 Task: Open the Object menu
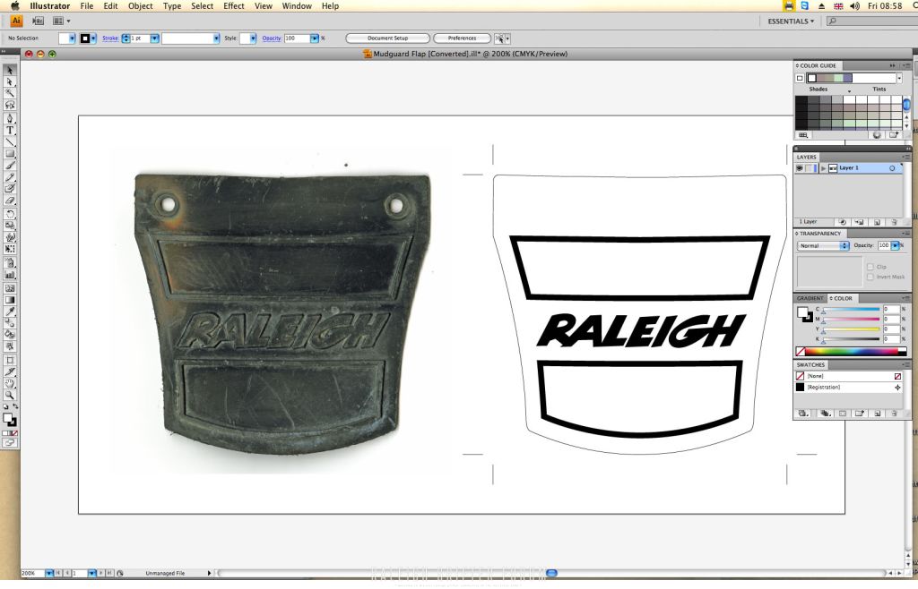click(140, 6)
